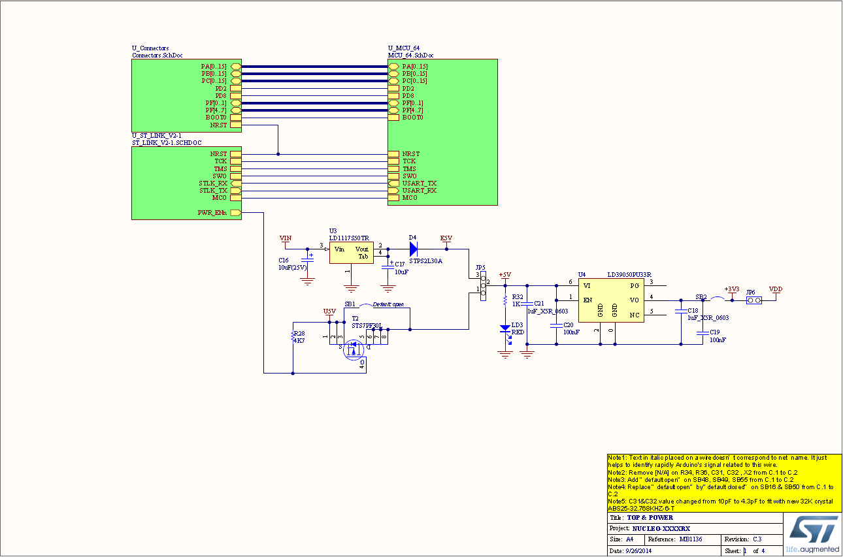Select the Project field "NUCLEO-XXXXRX"
The image size is (843, 557).
(661, 528)
